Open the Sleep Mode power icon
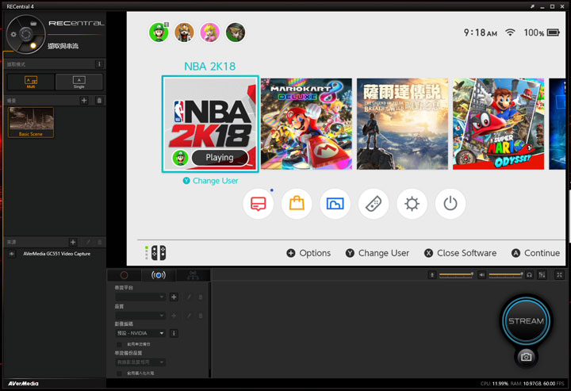This screenshot has width=571, height=391. [x=450, y=204]
